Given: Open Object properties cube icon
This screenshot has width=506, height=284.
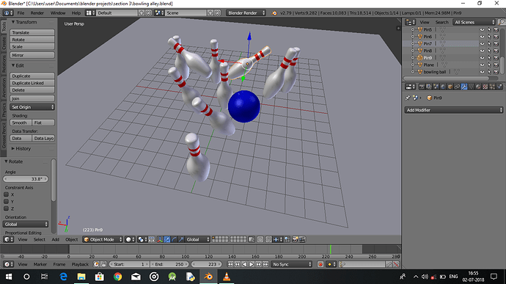Looking at the screenshot, I should [x=450, y=87].
